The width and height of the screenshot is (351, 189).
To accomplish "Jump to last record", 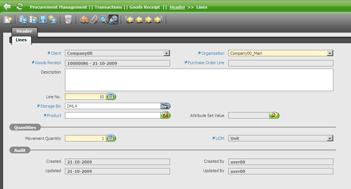I will 158,19.
